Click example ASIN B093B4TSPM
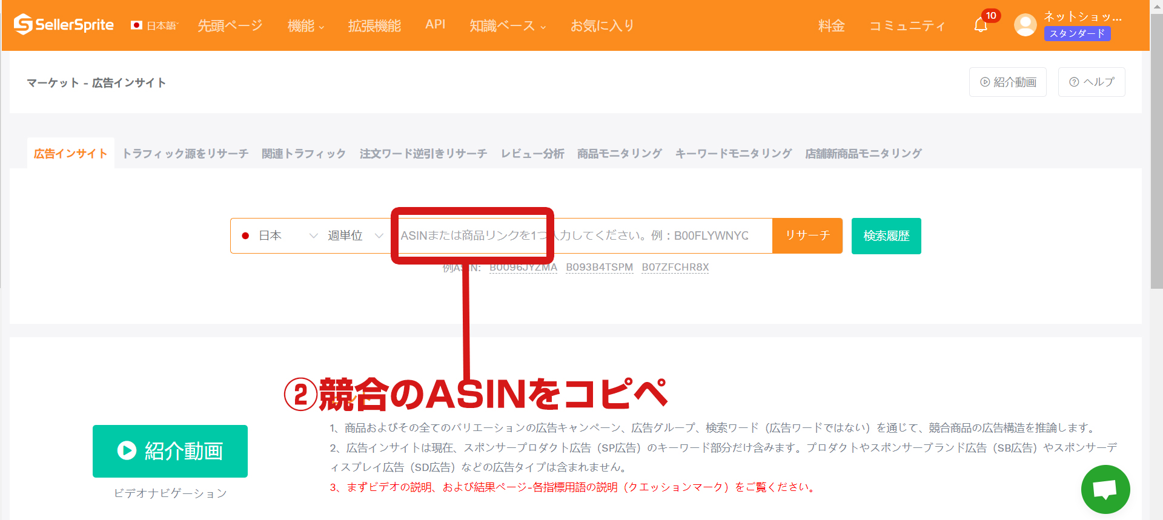This screenshot has height=520, width=1163. (600, 267)
